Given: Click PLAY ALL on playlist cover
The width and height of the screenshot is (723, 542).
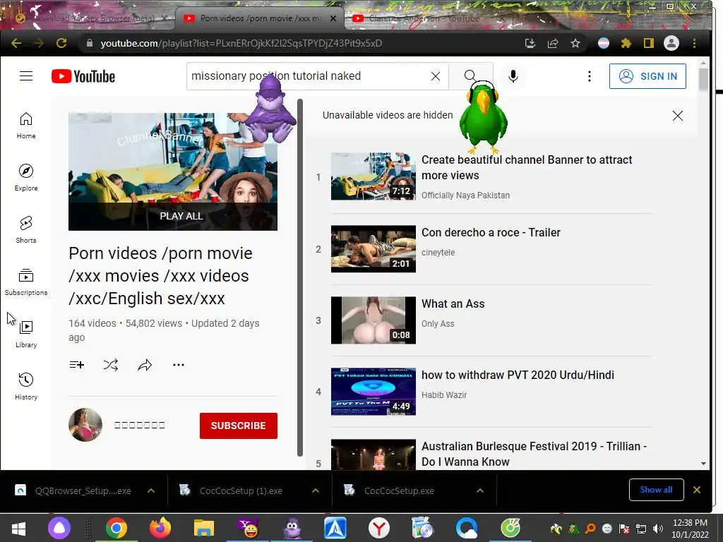Looking at the screenshot, I should tap(181, 216).
